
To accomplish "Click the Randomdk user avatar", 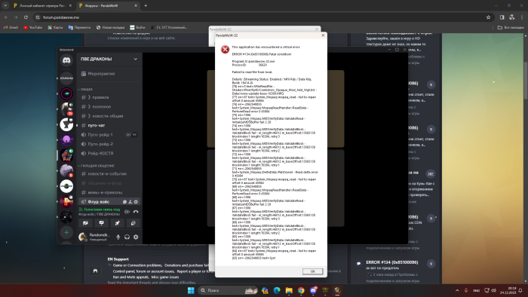I will (82, 237).
